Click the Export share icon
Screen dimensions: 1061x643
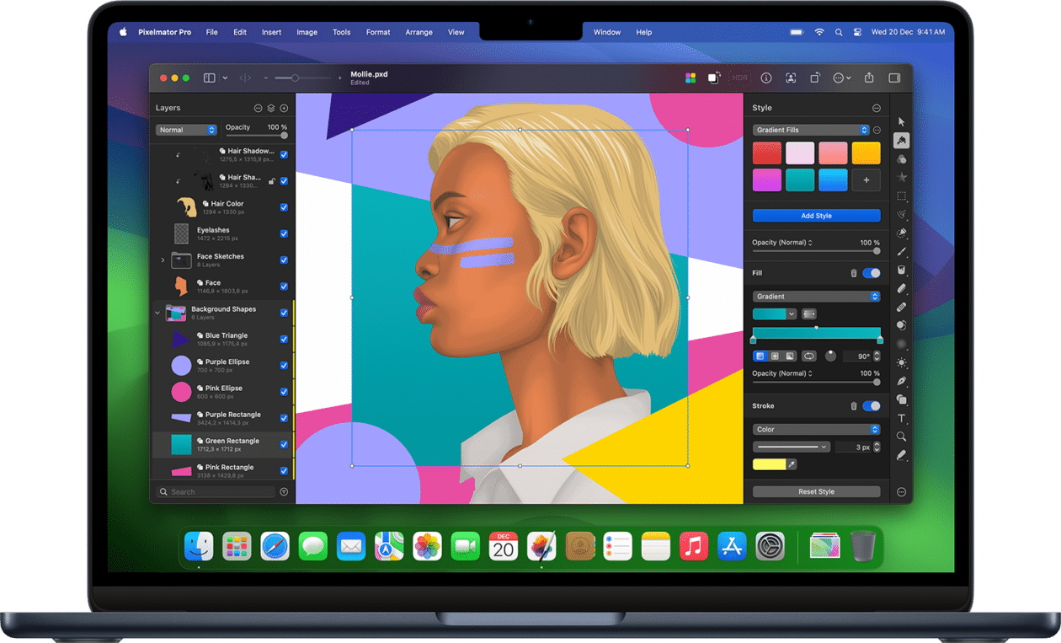pyautogui.click(x=869, y=78)
